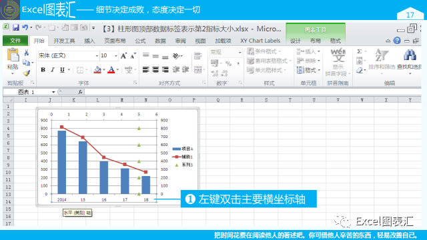Screen dimensions: 427x240
Task: Click the green 文件 button
Action: (x=15, y=41)
